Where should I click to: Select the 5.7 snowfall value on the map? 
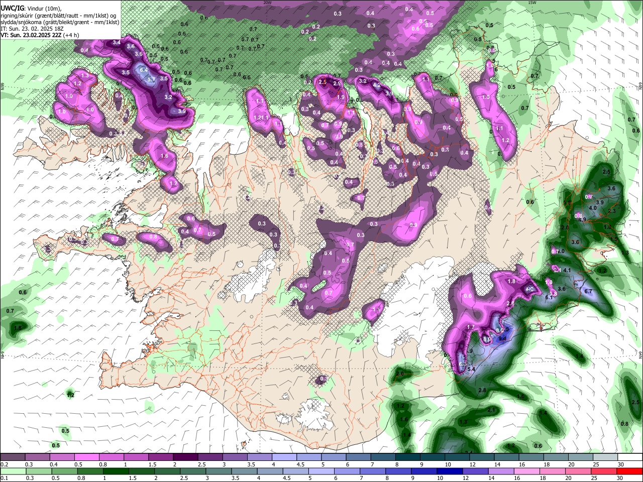(151, 79)
